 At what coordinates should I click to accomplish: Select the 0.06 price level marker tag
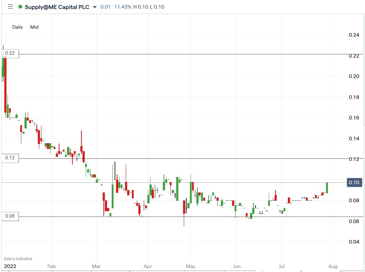9,216
